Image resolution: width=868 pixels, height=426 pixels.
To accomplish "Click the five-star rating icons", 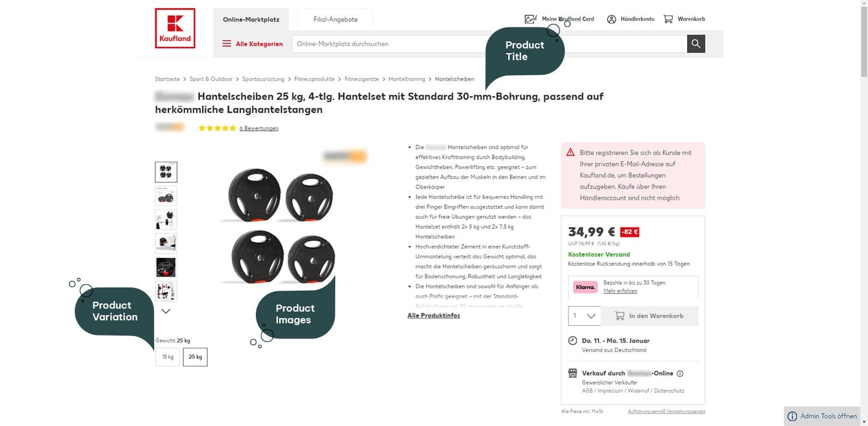I will [217, 128].
